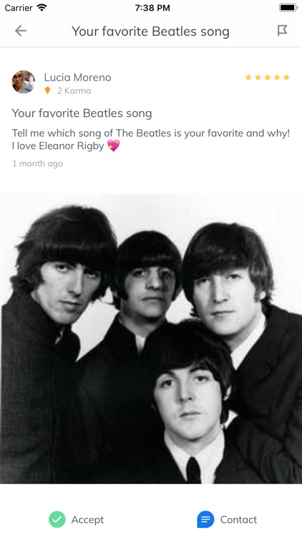Image resolution: width=302 pixels, height=538 pixels.
Task: Click the middle rating star
Action: pos(268,77)
